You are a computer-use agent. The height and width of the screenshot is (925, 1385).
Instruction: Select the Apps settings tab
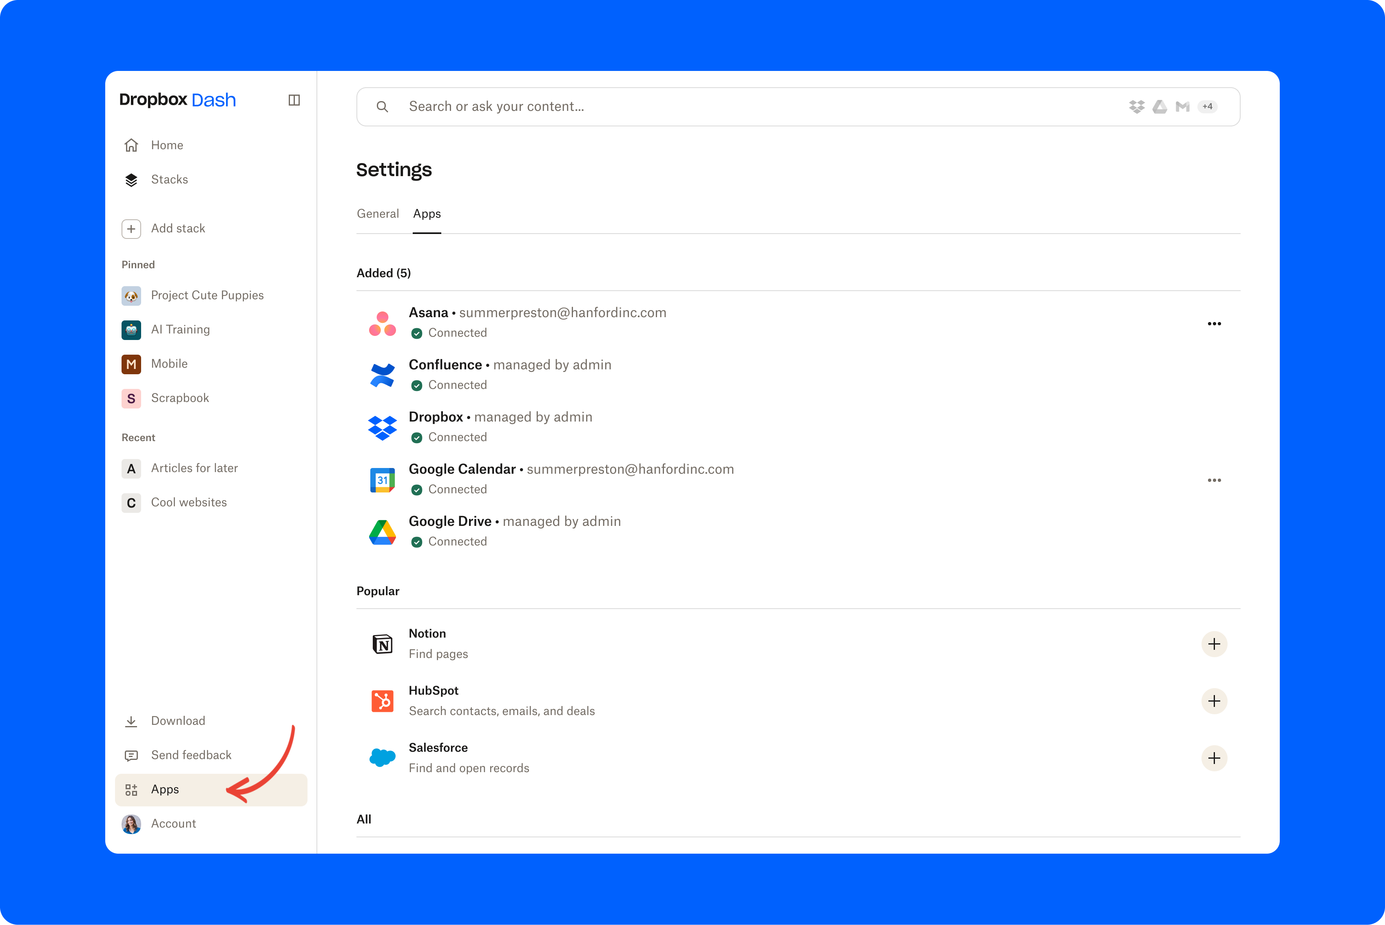(427, 214)
